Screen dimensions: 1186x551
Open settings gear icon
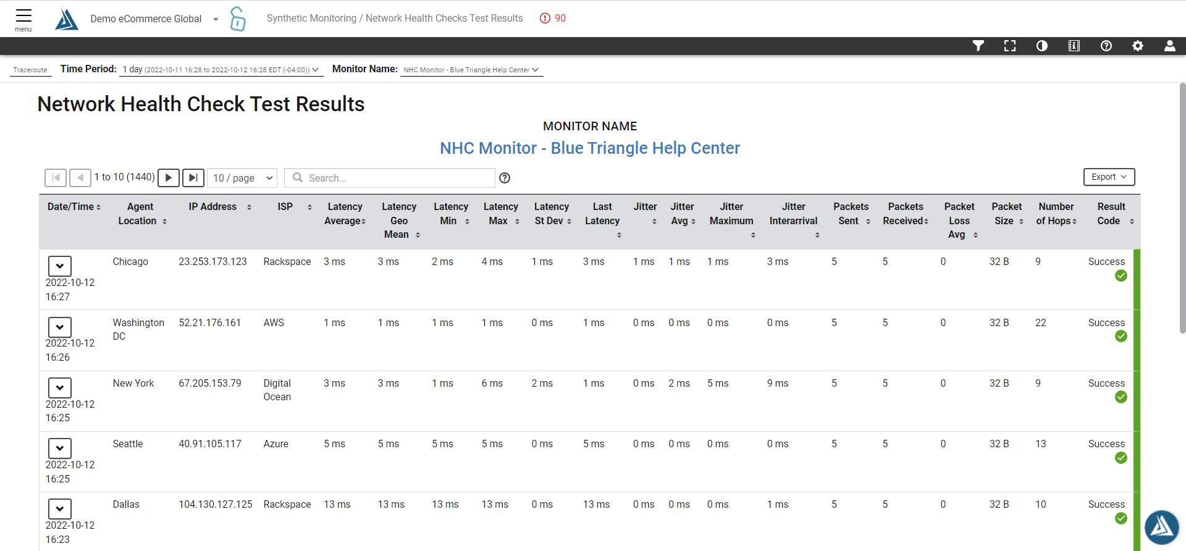pos(1138,46)
